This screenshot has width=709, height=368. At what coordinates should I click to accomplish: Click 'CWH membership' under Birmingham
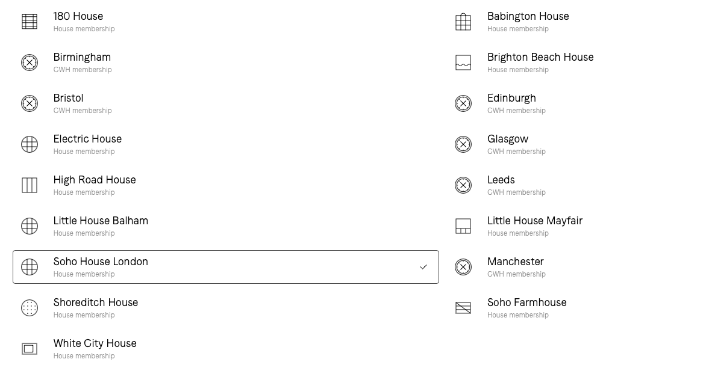[x=83, y=70]
